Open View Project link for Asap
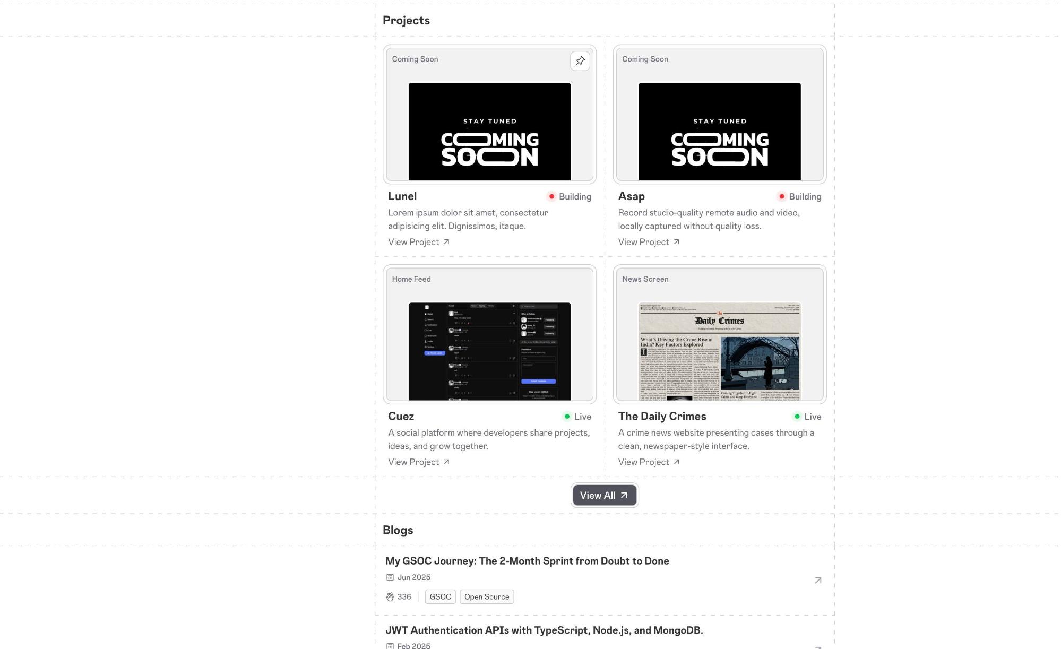 coord(643,242)
